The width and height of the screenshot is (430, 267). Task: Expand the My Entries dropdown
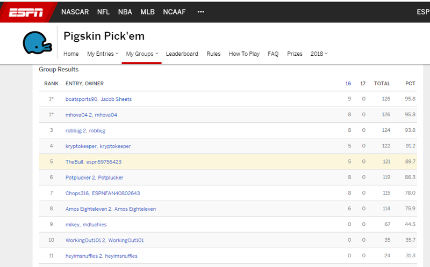[103, 54]
